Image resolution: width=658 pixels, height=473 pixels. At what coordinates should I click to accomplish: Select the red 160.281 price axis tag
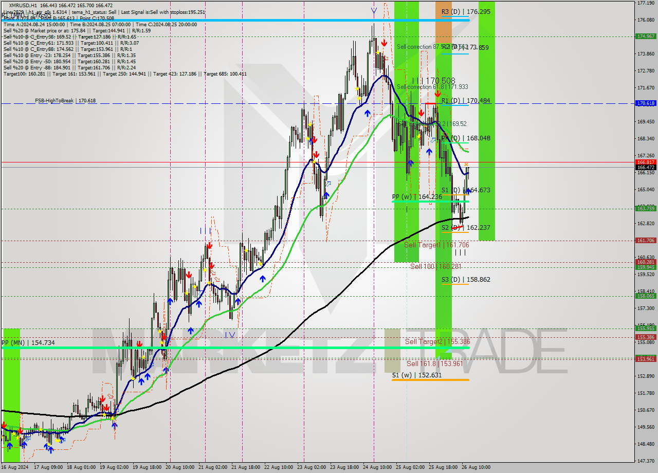tap(646, 262)
